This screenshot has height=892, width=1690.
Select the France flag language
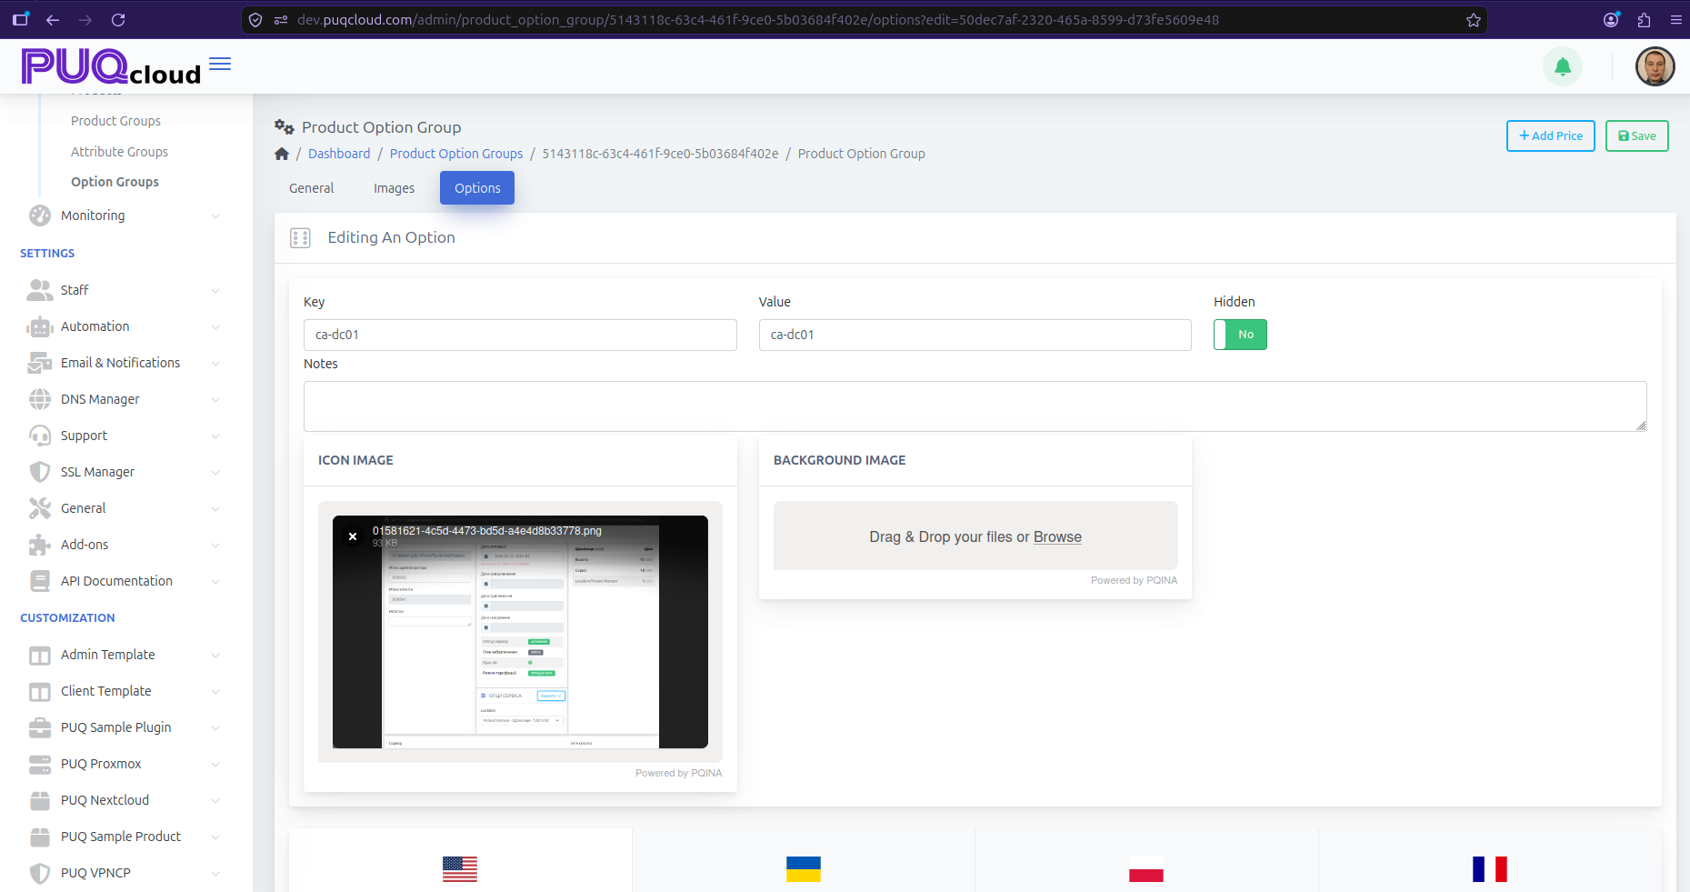point(1490,869)
